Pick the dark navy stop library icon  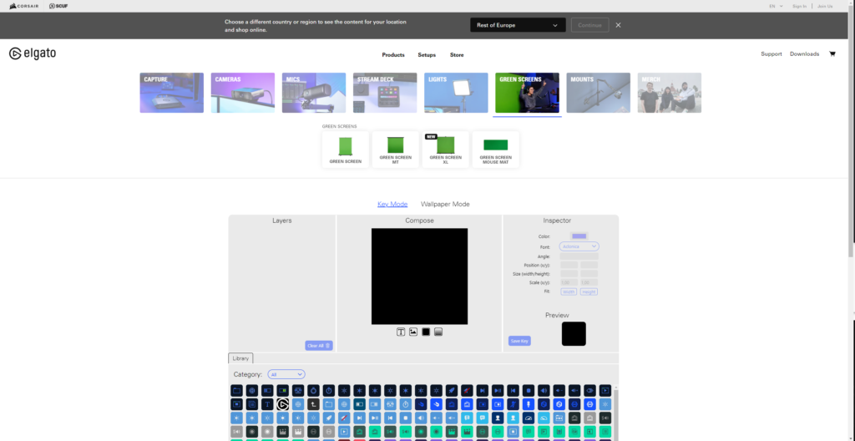pos(529,390)
